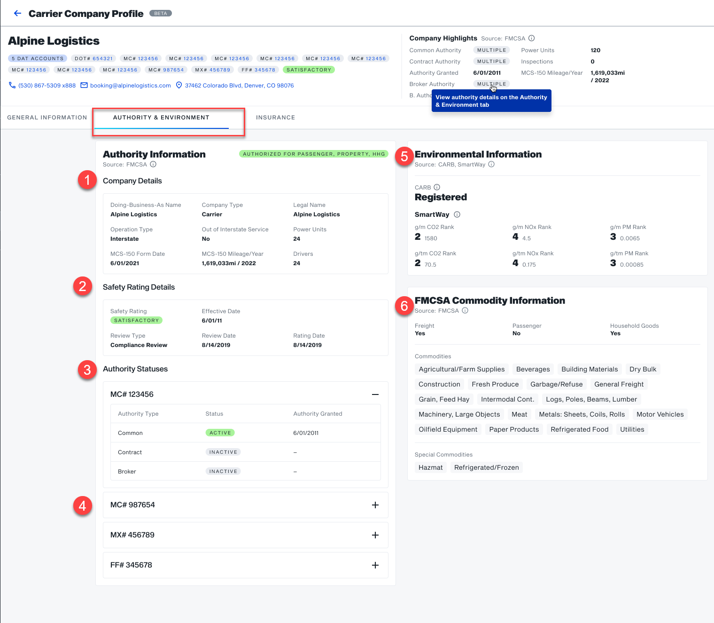Collapse the MC# 123456 authority section

375,394
